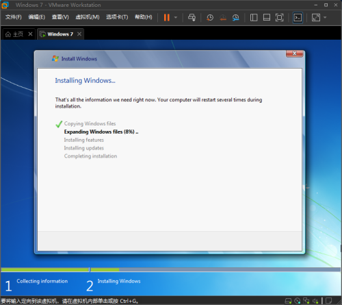Image resolution: width=342 pixels, height=305 pixels.
Task: Click the CD/DVD drive status icon
Action: (x=298, y=301)
